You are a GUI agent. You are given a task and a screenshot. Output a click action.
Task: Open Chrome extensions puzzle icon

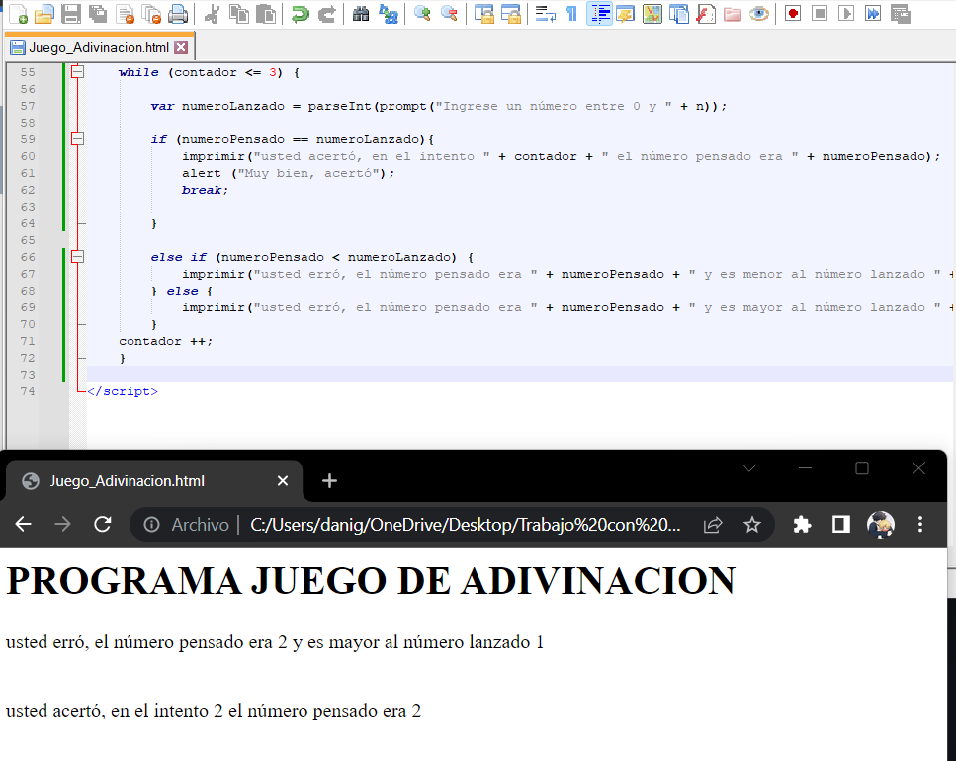point(802,524)
